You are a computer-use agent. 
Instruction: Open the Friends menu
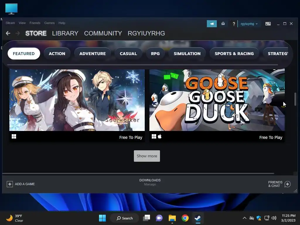coord(35,23)
